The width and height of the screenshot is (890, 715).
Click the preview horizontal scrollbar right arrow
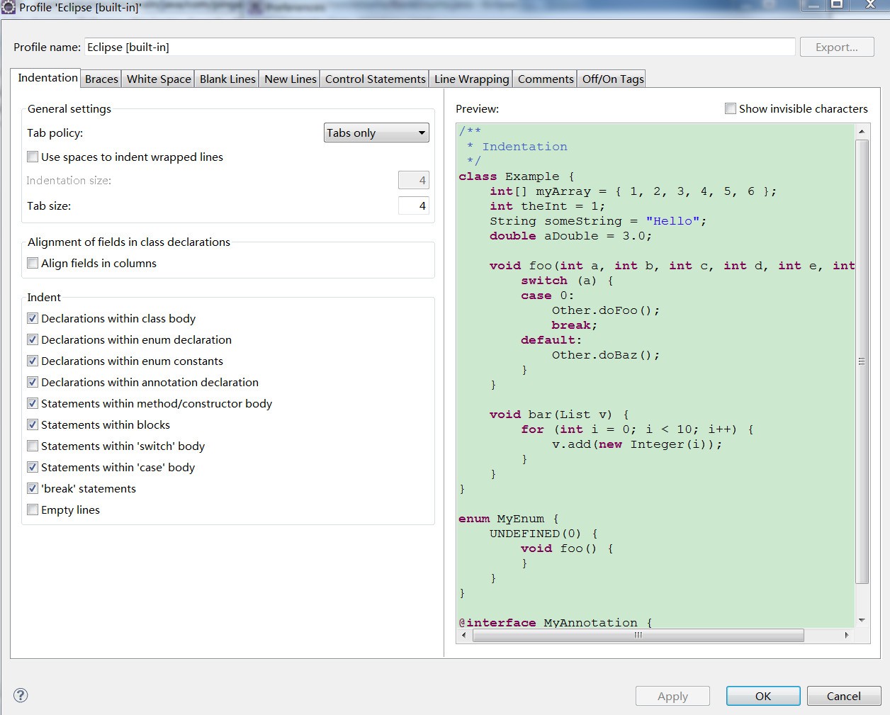point(847,635)
